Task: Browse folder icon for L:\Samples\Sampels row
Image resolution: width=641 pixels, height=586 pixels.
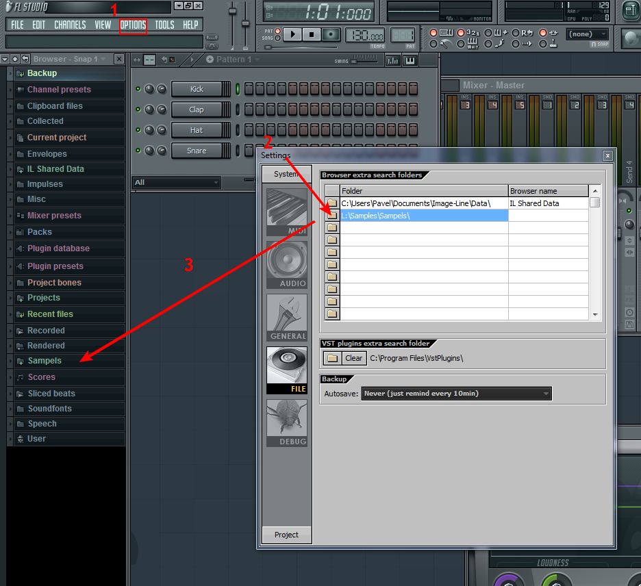Action: pyautogui.click(x=332, y=216)
